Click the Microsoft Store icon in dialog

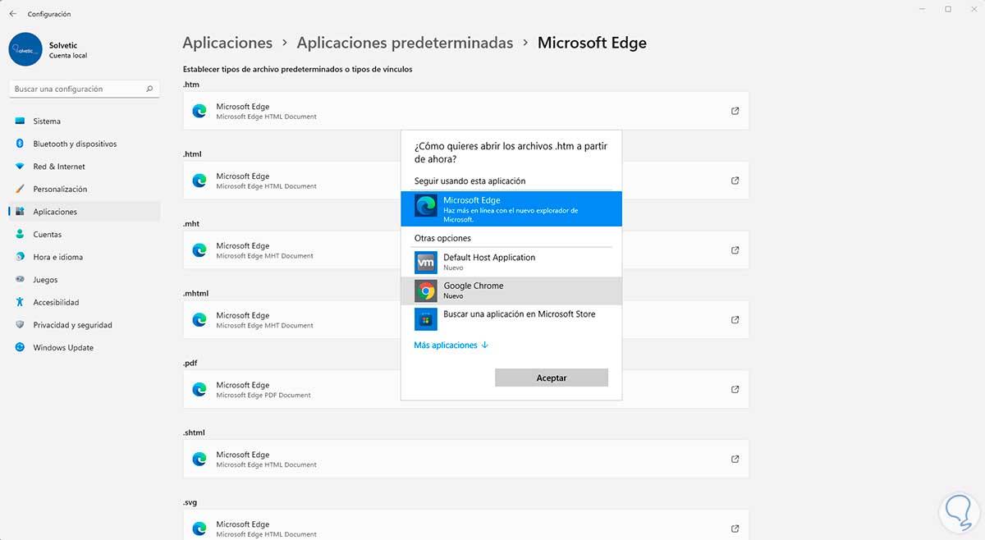point(426,318)
